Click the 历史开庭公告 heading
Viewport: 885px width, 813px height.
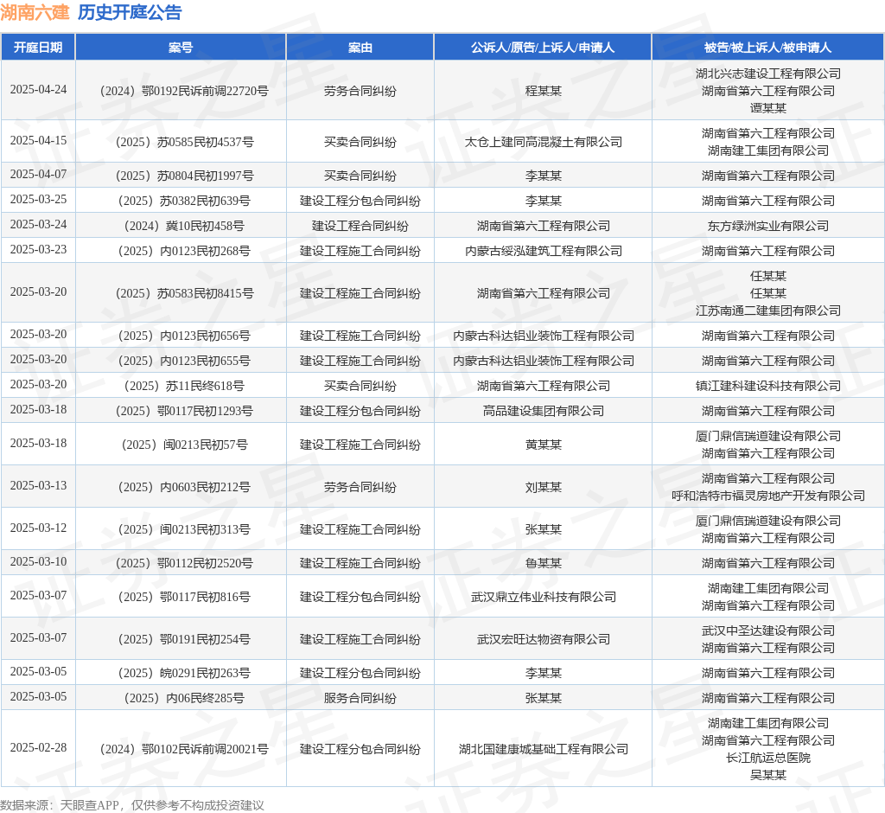pyautogui.click(x=130, y=12)
